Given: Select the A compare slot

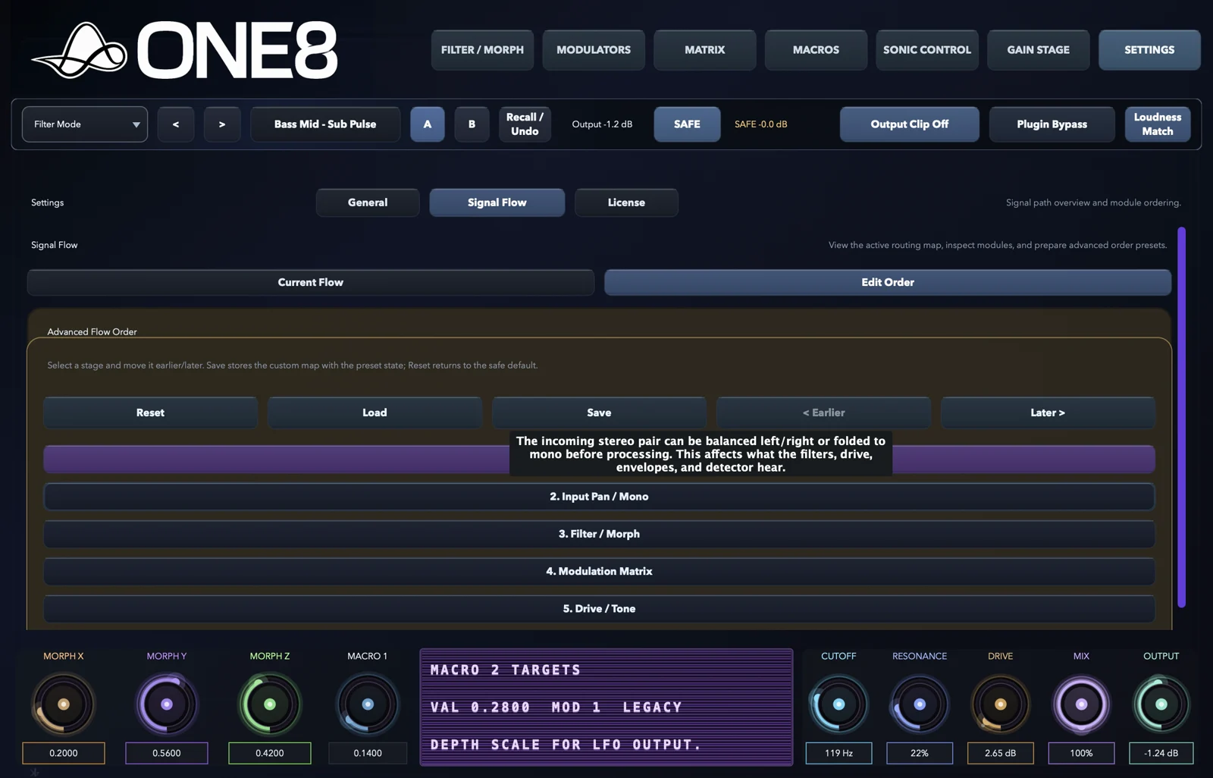Looking at the screenshot, I should [x=428, y=124].
